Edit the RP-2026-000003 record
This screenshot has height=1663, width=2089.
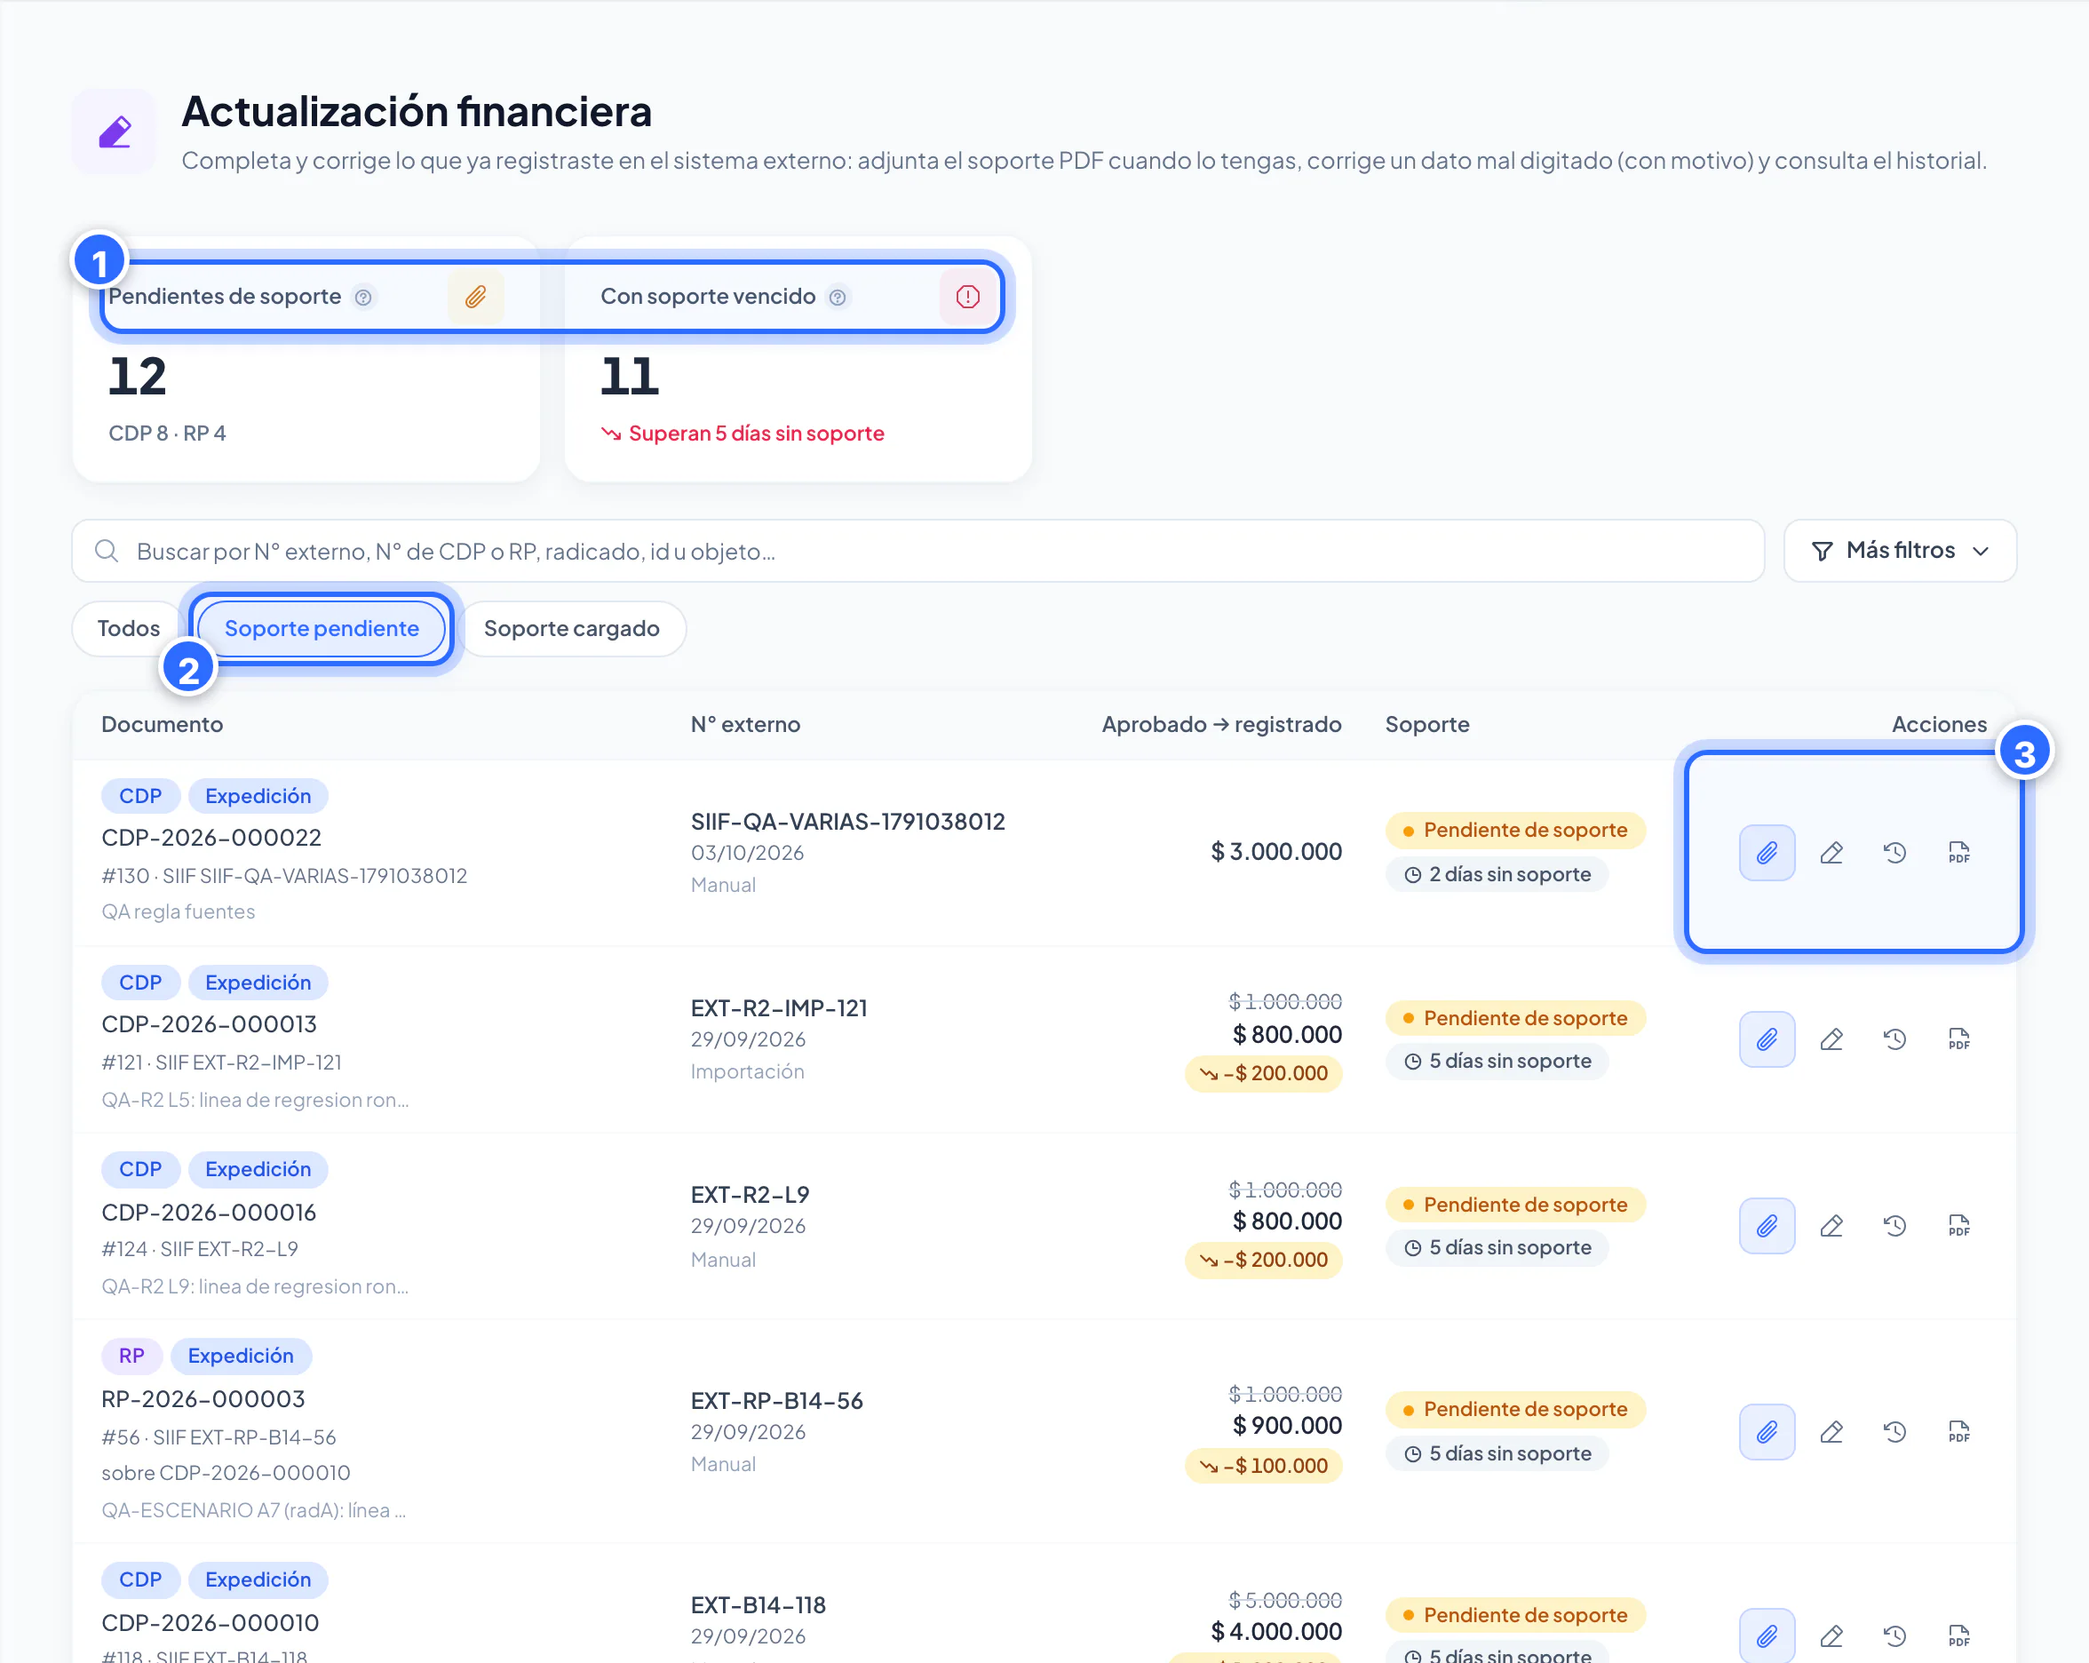(1831, 1431)
